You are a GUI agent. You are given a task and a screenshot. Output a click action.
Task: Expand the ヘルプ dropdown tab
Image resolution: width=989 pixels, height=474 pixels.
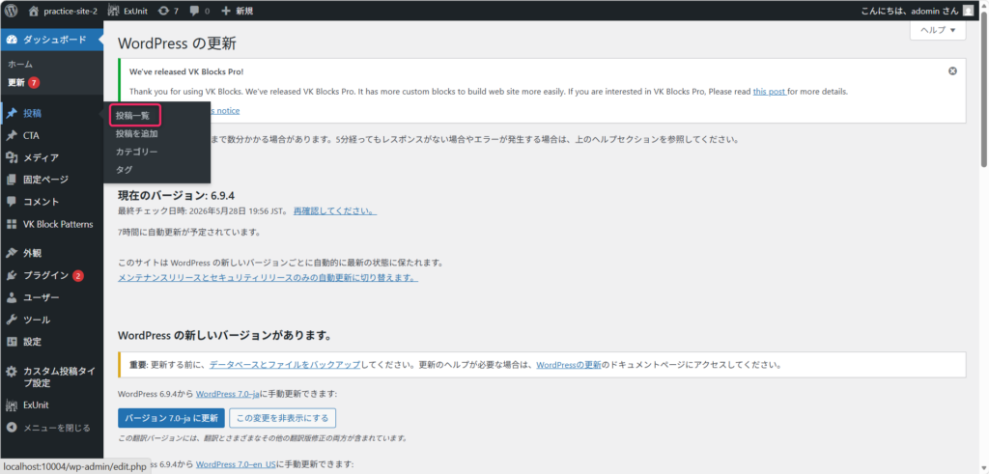tap(938, 30)
